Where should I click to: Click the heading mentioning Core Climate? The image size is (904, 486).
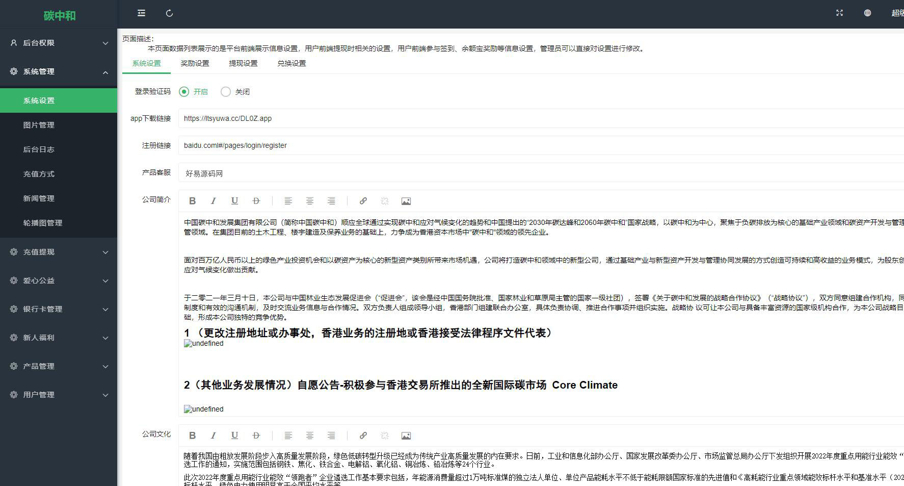click(401, 385)
